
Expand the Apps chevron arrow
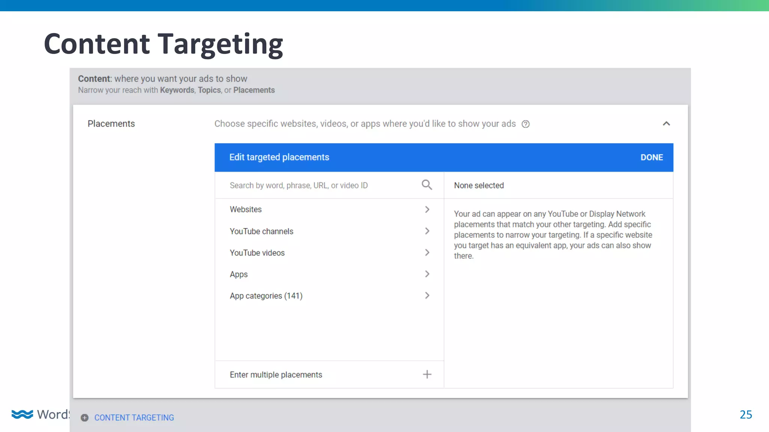427,274
